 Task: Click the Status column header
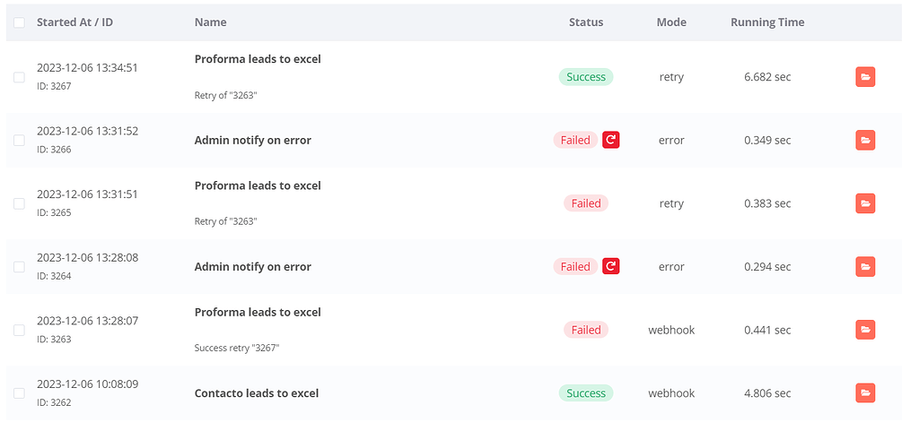(x=586, y=22)
